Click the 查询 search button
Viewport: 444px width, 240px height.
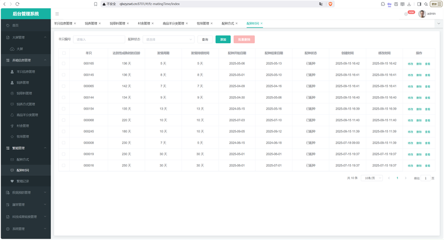205,39
